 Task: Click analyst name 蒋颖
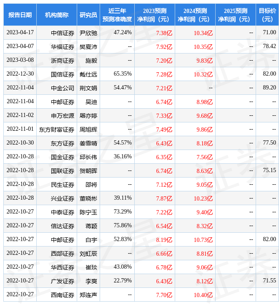pos(91,226)
